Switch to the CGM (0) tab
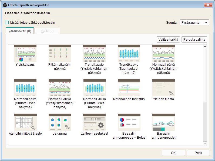Screen dimensions: 215x161 [x=47, y=31]
